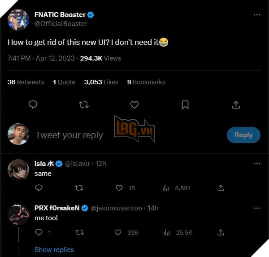Retweet isla's "same" reply
This screenshot has width=269, height=257.
click(x=79, y=188)
